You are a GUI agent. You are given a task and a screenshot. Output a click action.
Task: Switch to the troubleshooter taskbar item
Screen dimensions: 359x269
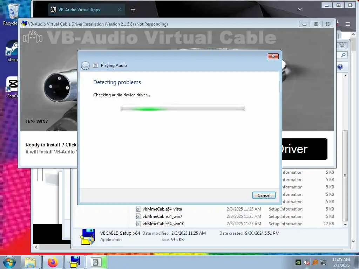96,262
